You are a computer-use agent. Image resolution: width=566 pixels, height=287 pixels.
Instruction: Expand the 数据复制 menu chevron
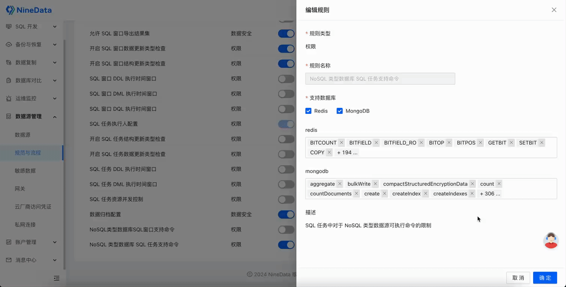tap(55, 63)
